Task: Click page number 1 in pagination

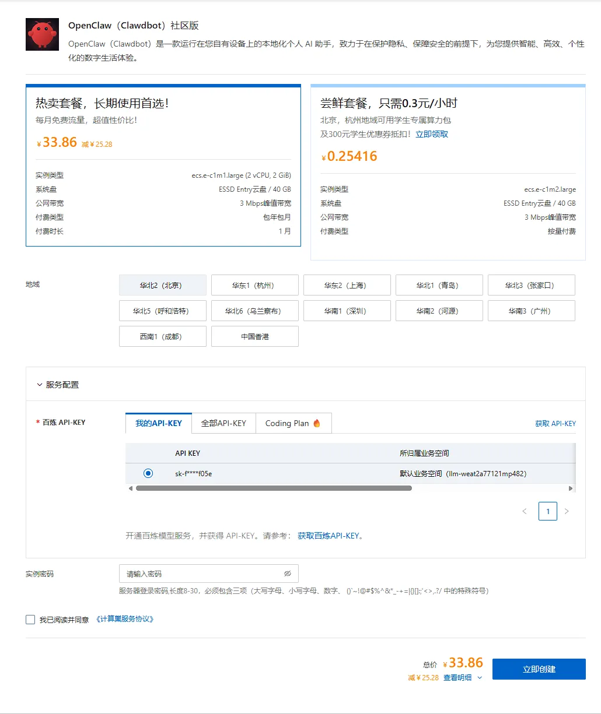Action: 548,511
